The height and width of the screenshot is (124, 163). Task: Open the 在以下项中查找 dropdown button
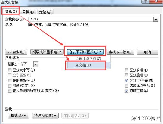click(85, 52)
